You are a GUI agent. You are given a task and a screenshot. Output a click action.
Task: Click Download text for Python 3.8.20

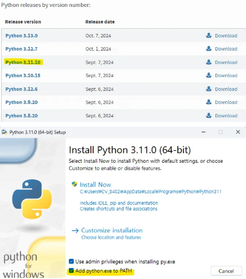(226, 116)
